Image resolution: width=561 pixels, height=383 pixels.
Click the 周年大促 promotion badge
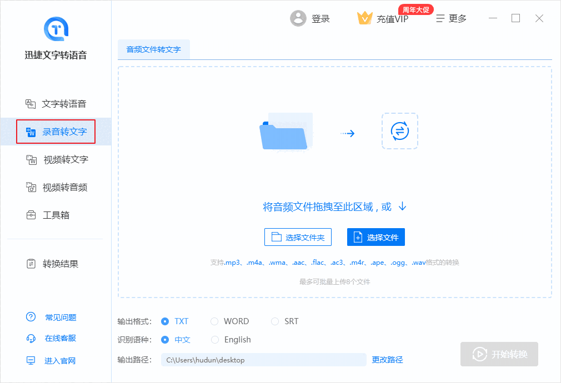[415, 9]
